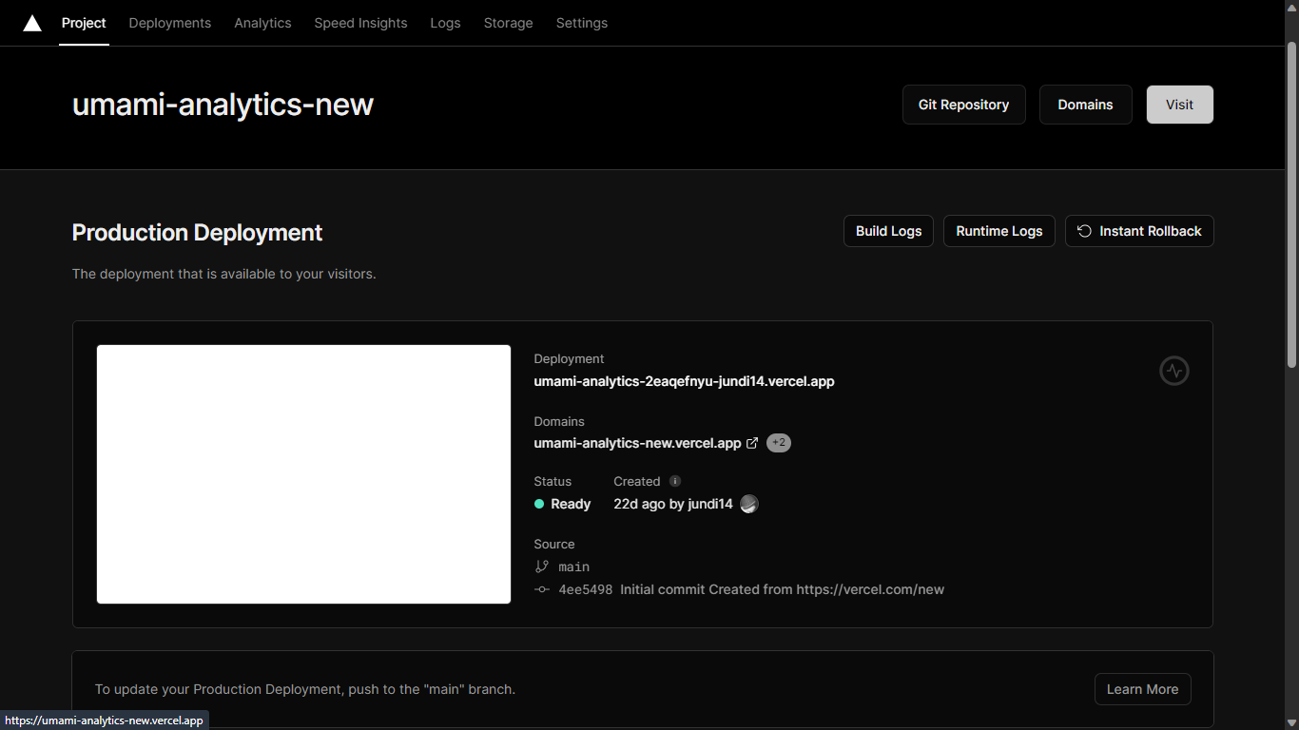Click the rollback arrow icon on Instant Rollback
This screenshot has height=730, width=1299.
pyautogui.click(x=1084, y=231)
